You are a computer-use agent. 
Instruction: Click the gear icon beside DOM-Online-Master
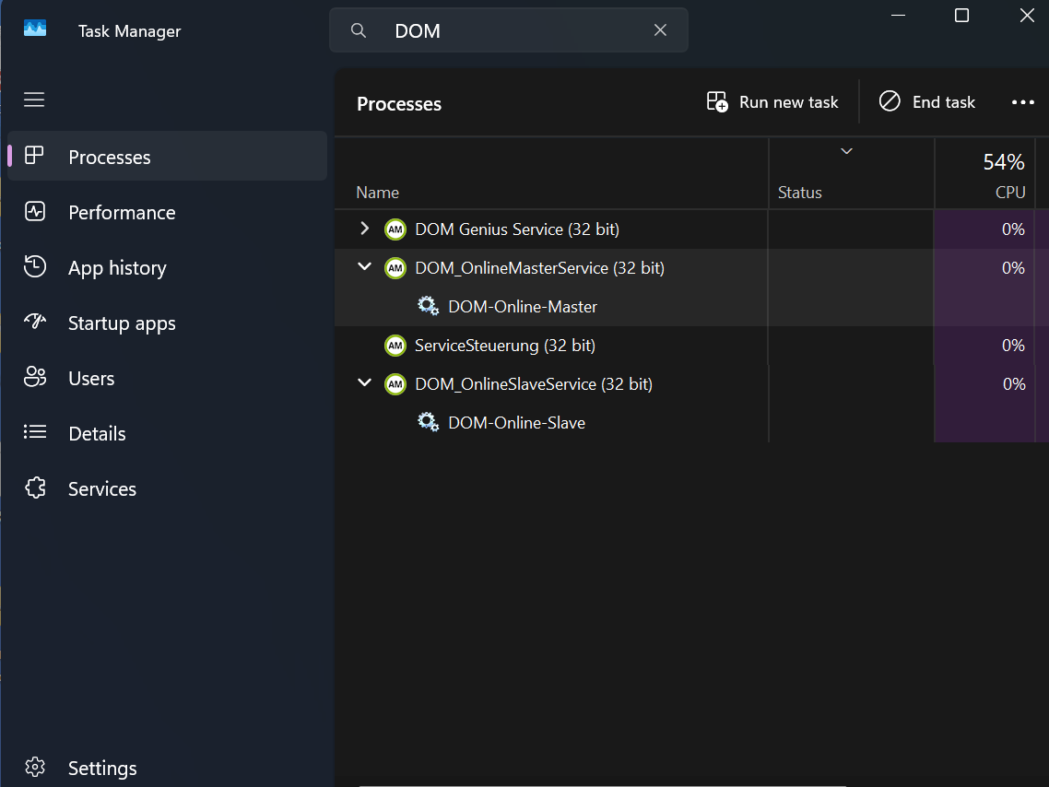(428, 307)
